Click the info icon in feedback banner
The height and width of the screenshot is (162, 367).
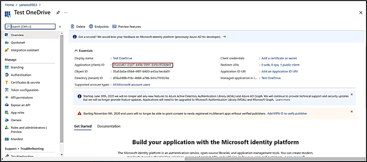pyautogui.click(x=75, y=37)
